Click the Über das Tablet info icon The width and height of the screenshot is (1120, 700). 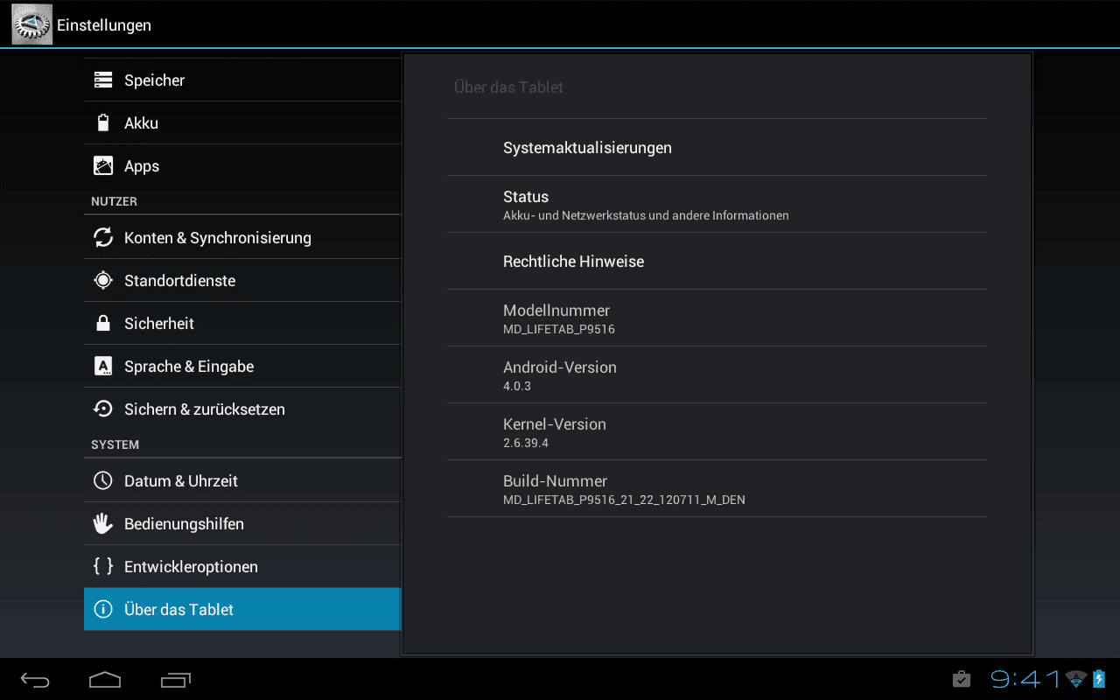tap(103, 609)
